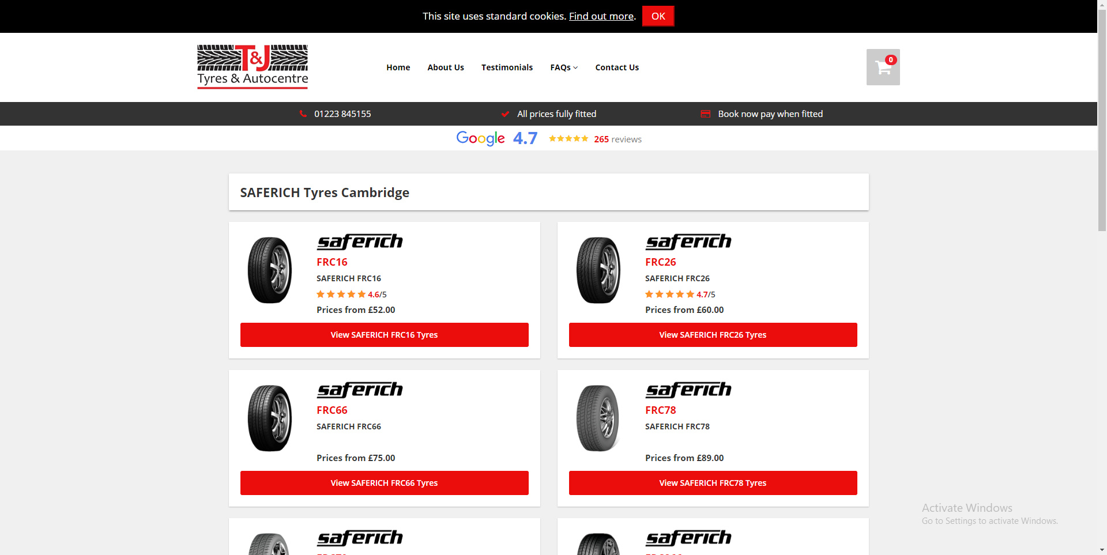Screen dimensions: 1107x555
Task: Click the Google rating stars
Action: [x=568, y=139]
